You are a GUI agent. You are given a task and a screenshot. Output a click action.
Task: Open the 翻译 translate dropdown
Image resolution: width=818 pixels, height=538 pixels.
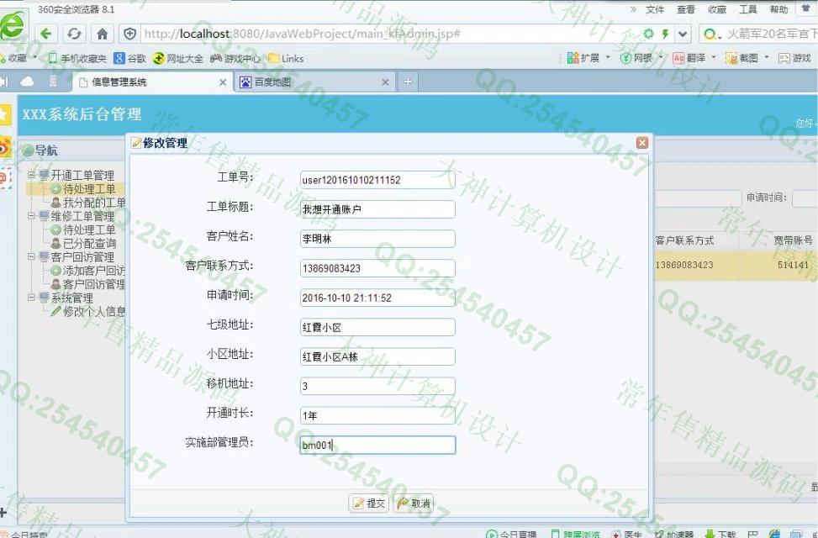tap(694, 58)
